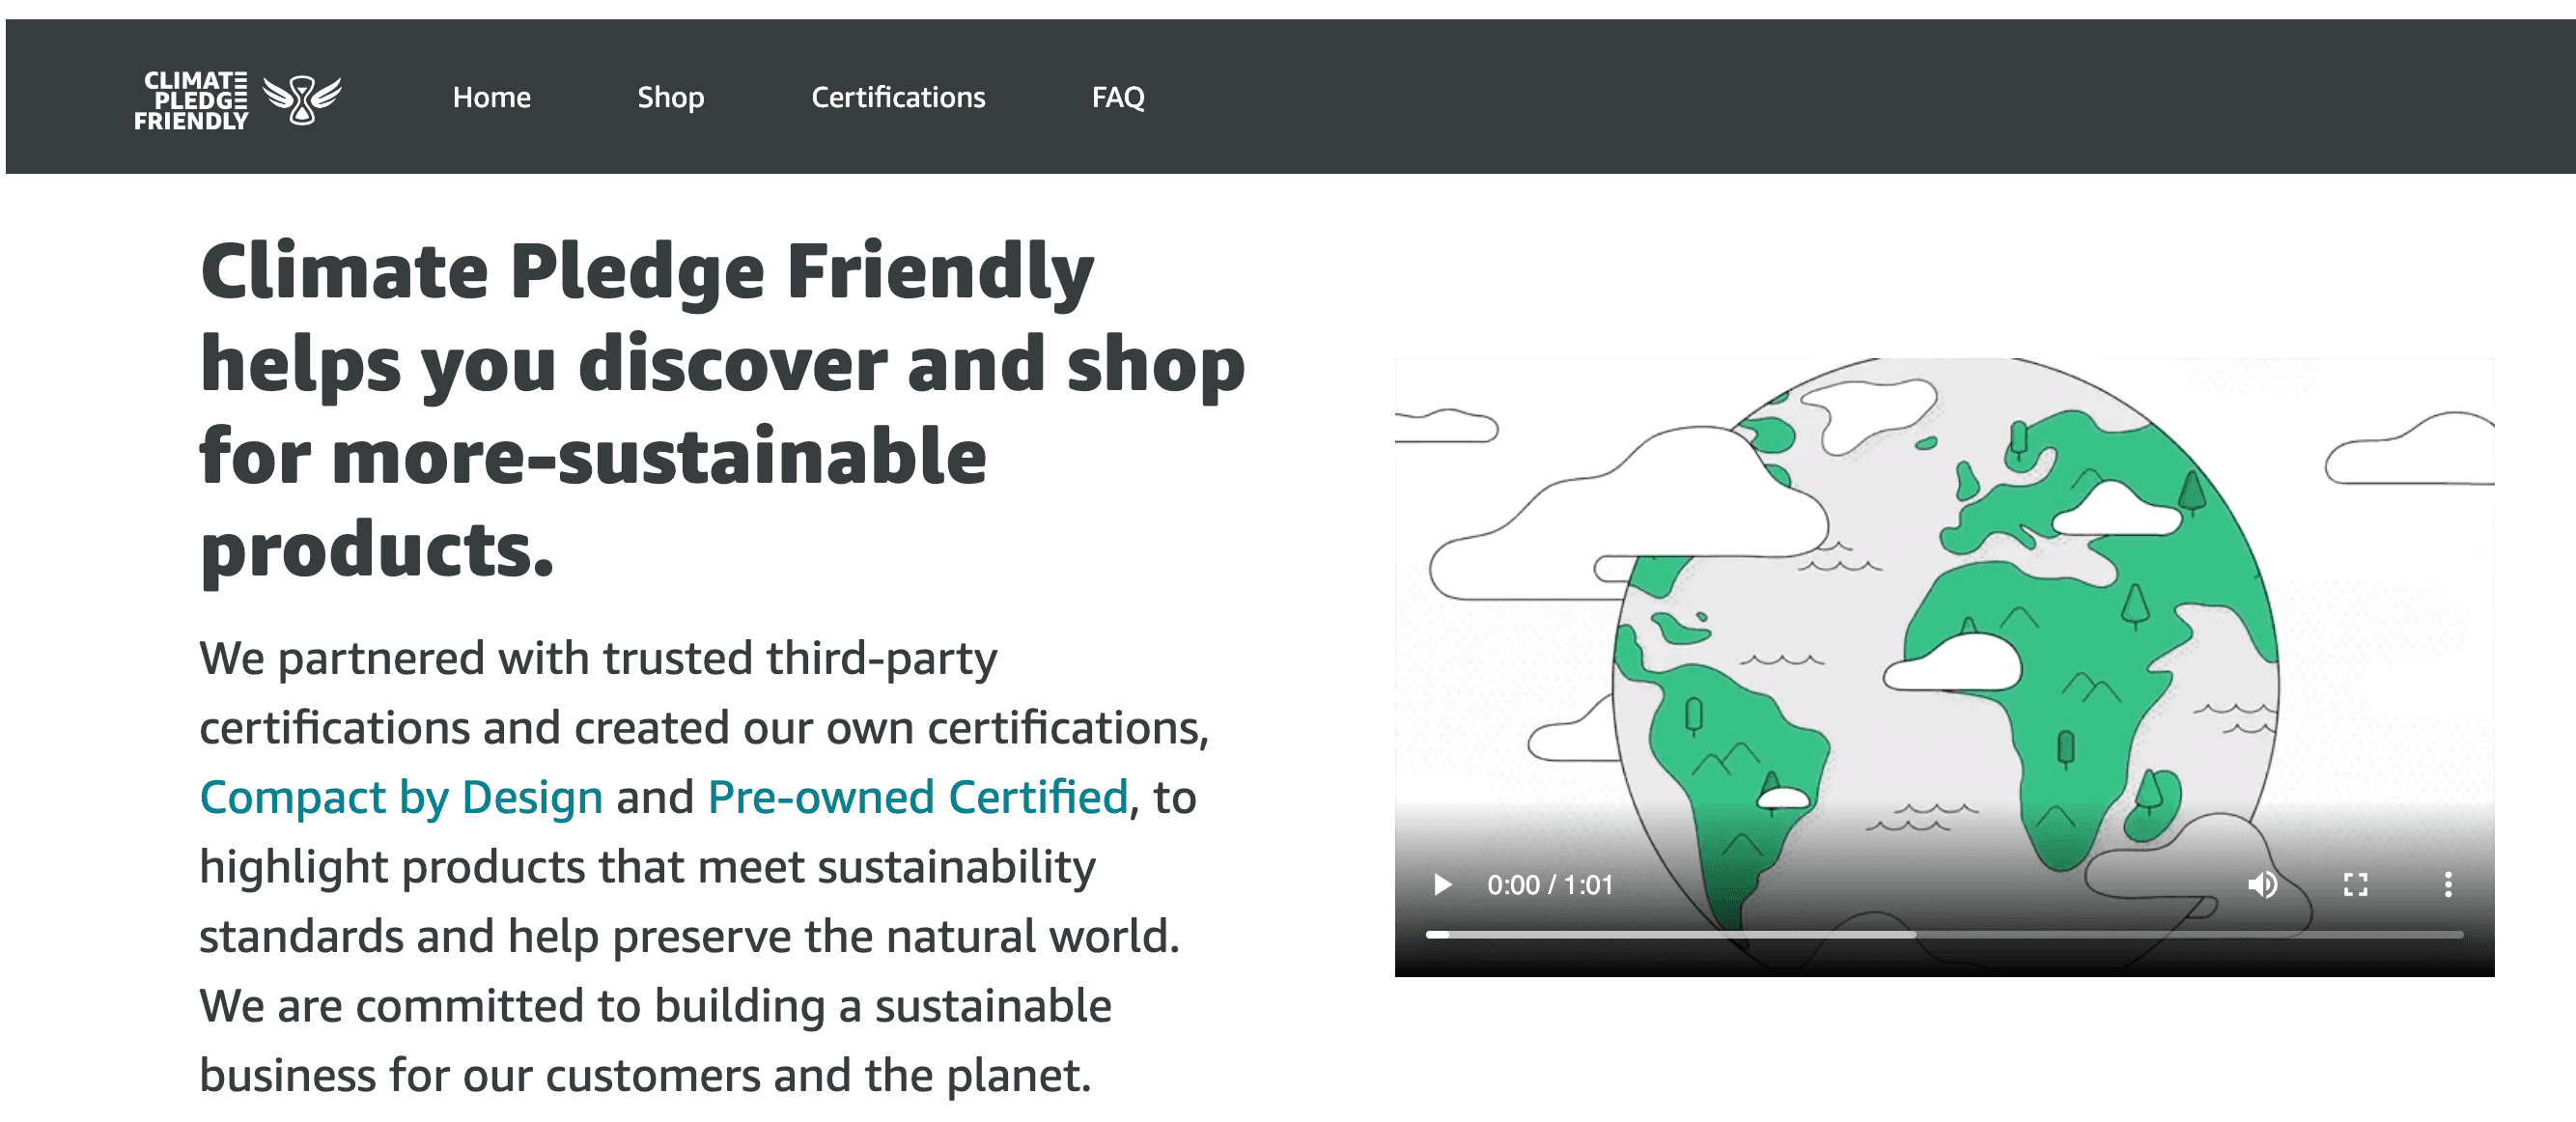2576x1122 pixels.
Task: Click the 0:00 / 1:01 time display
Action: coord(1549,885)
